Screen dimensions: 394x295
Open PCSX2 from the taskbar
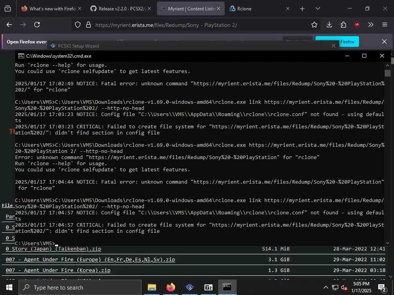point(190,287)
